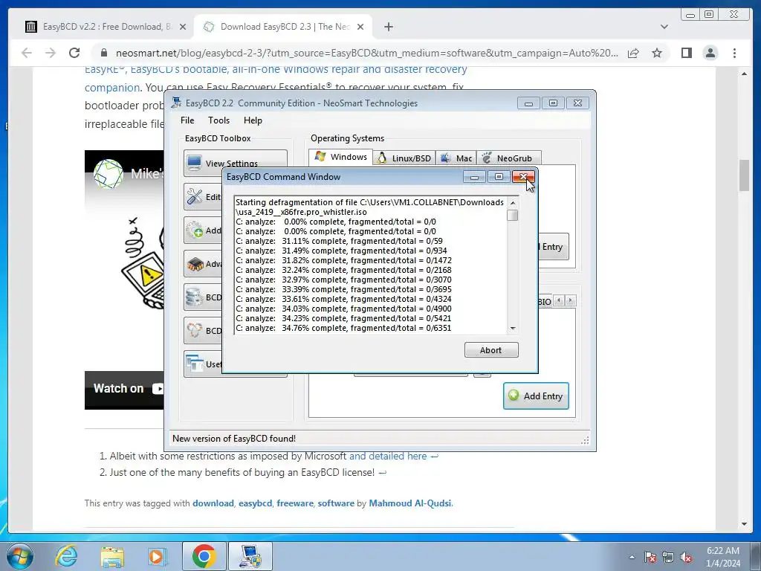The image size is (761, 571).
Task: Switch to the Windows operating systems tab
Action: pyautogui.click(x=340, y=157)
